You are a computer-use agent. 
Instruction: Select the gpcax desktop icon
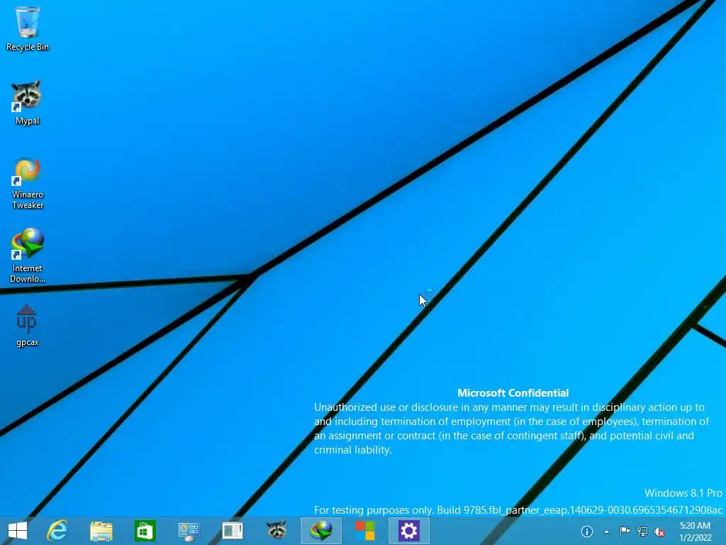[28, 326]
